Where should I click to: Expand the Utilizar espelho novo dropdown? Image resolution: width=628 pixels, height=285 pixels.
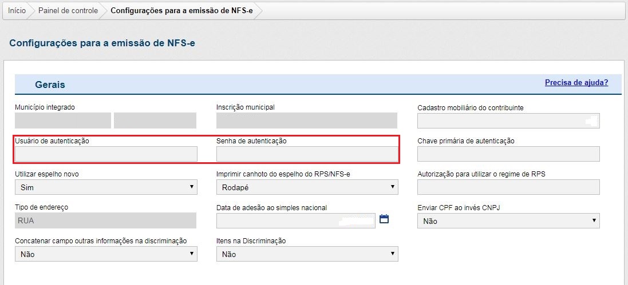pos(106,187)
